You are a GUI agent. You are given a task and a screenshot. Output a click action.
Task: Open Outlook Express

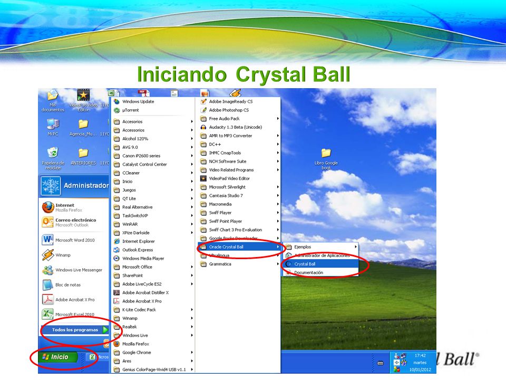[153, 250]
